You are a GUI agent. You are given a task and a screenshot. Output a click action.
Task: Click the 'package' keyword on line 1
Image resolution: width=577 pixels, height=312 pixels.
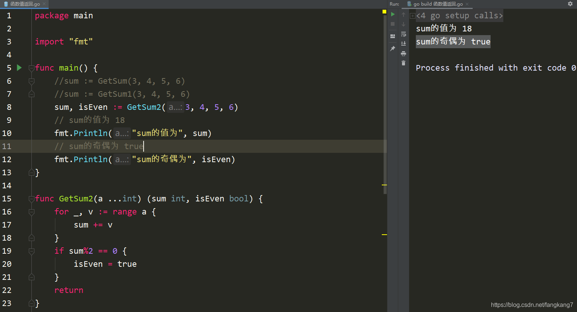[x=52, y=16]
